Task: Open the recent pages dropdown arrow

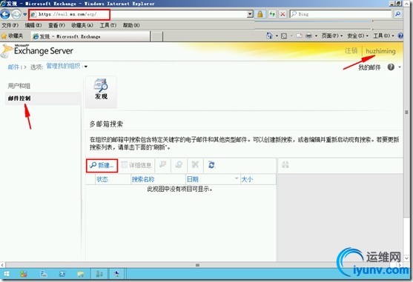Action: pos(25,14)
